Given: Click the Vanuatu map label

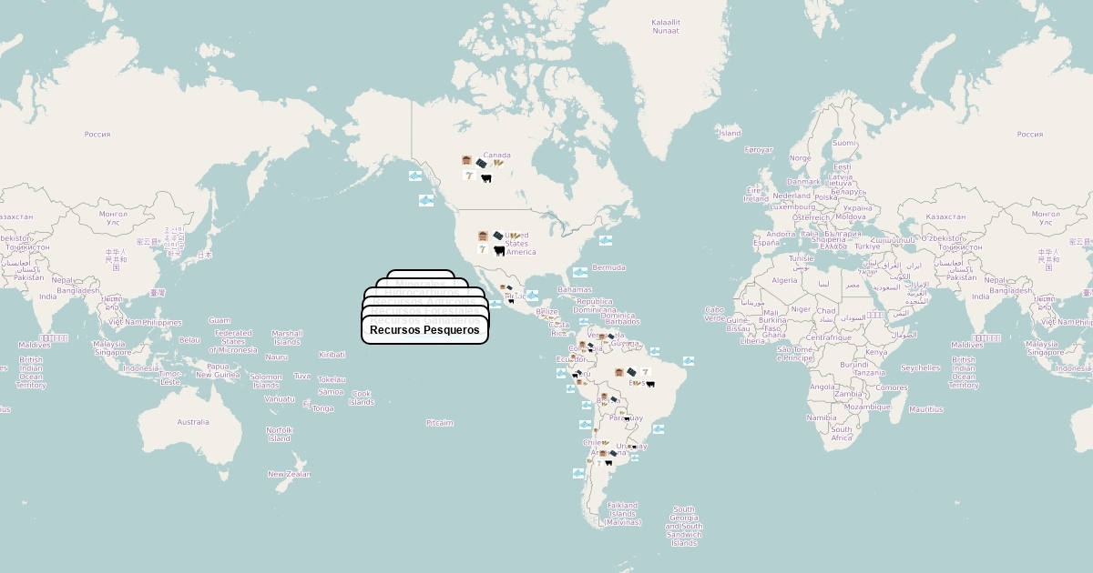Looking at the screenshot, I should 280,398.
